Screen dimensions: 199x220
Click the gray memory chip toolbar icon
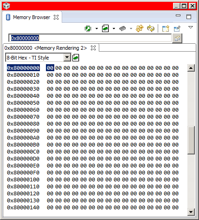click(x=122, y=28)
